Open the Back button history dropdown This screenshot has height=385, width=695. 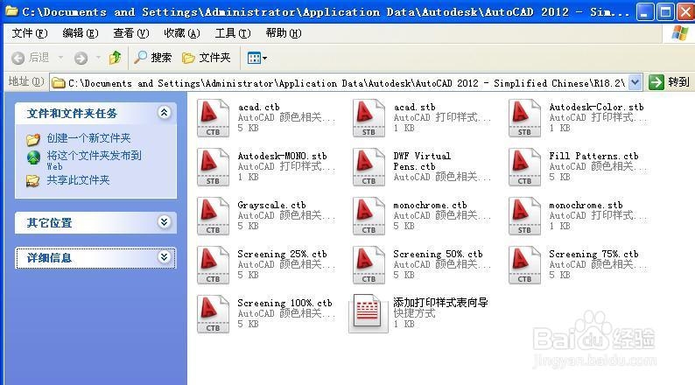pyautogui.click(x=60, y=58)
